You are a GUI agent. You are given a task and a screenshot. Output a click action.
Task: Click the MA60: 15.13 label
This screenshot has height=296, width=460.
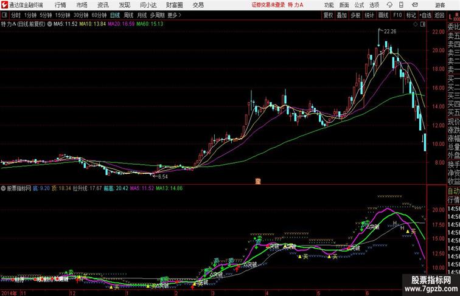(x=150, y=24)
